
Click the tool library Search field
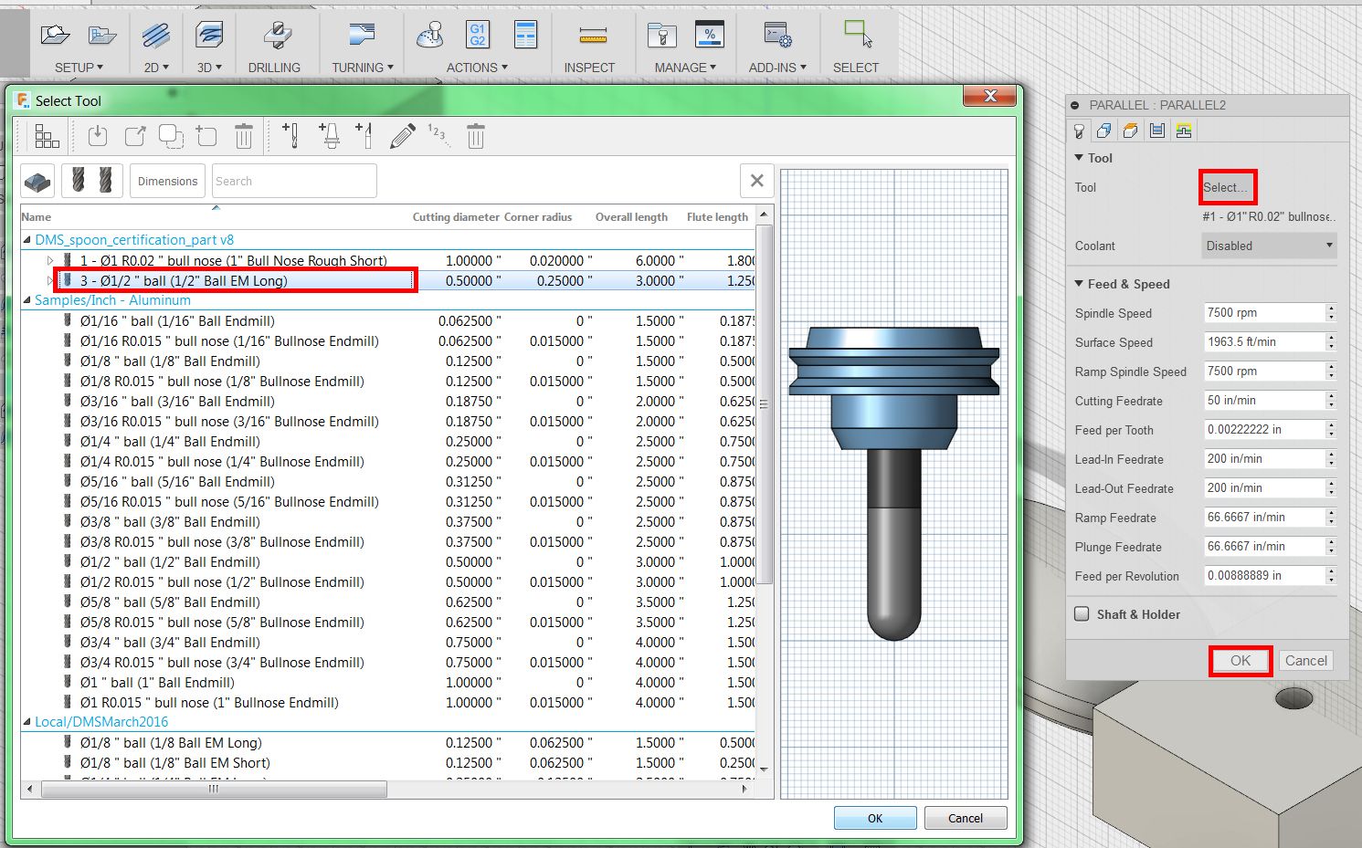pos(293,181)
